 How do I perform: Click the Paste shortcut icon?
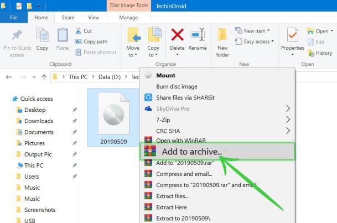pyautogui.click(x=78, y=52)
